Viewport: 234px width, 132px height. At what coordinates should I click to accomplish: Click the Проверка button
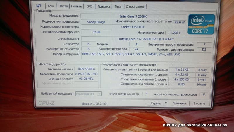(x=179, y=104)
